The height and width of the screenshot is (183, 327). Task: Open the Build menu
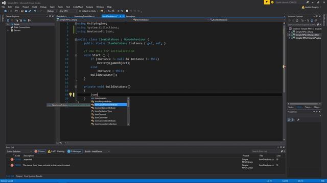click(35, 7)
